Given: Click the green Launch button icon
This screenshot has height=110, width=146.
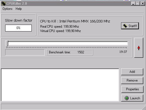Looking at the screenshot, I should tap(127, 98).
